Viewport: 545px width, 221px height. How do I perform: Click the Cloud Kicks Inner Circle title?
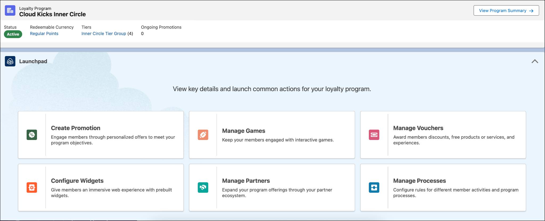[x=52, y=14]
